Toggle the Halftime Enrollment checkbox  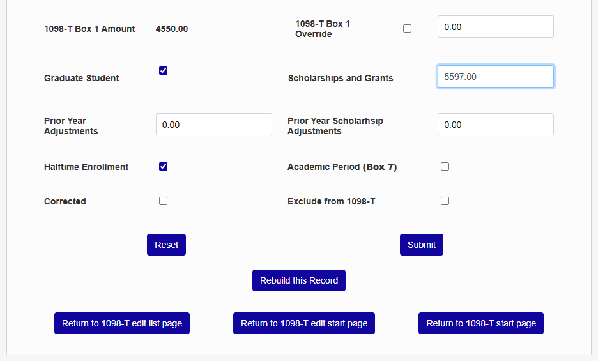click(x=163, y=167)
